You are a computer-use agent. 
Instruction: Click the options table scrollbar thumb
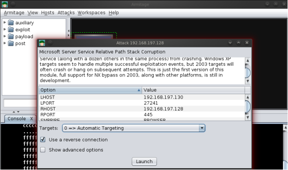click(248, 106)
